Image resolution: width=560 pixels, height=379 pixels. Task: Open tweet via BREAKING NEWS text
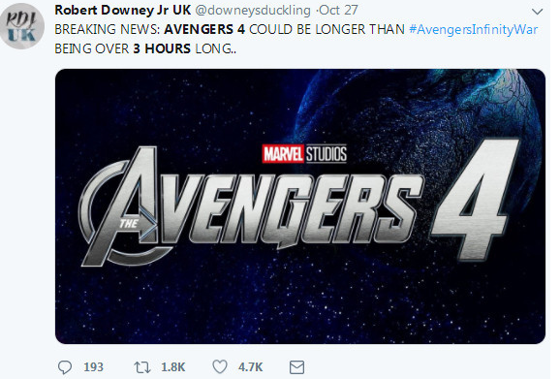[x=108, y=29]
